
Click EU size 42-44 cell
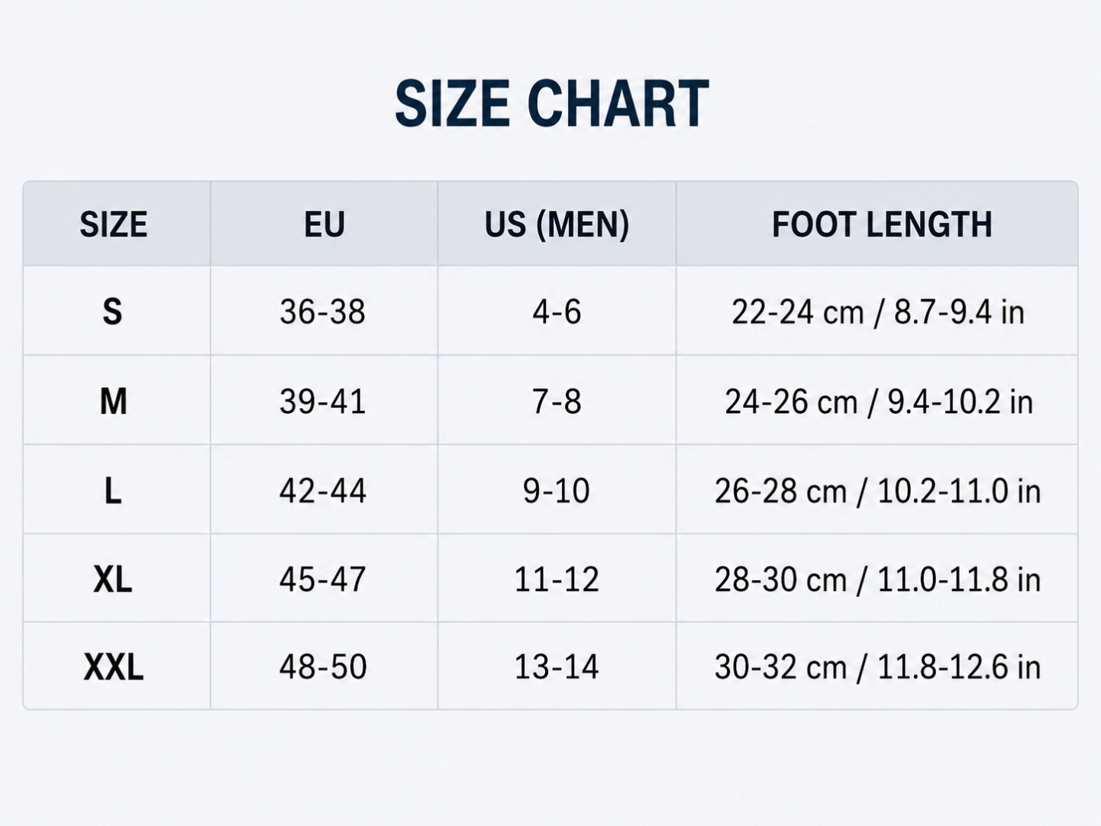[322, 490]
